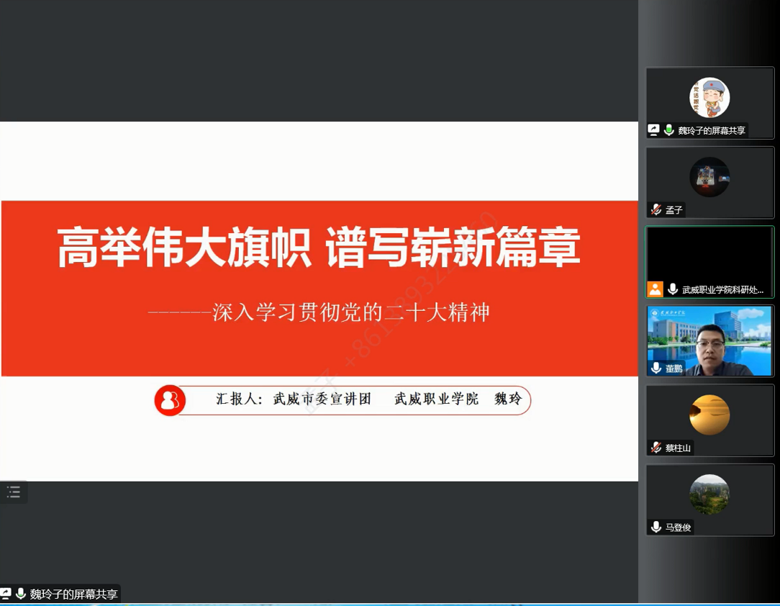Select the orange person icon on 武威职业学院科研处 tile
This screenshot has width=780, height=606.
(x=655, y=289)
